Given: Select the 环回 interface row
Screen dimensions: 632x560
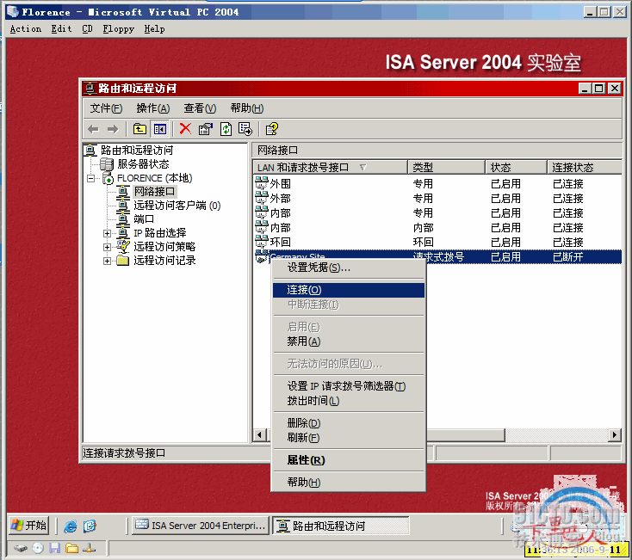Looking at the screenshot, I should [x=437, y=242].
